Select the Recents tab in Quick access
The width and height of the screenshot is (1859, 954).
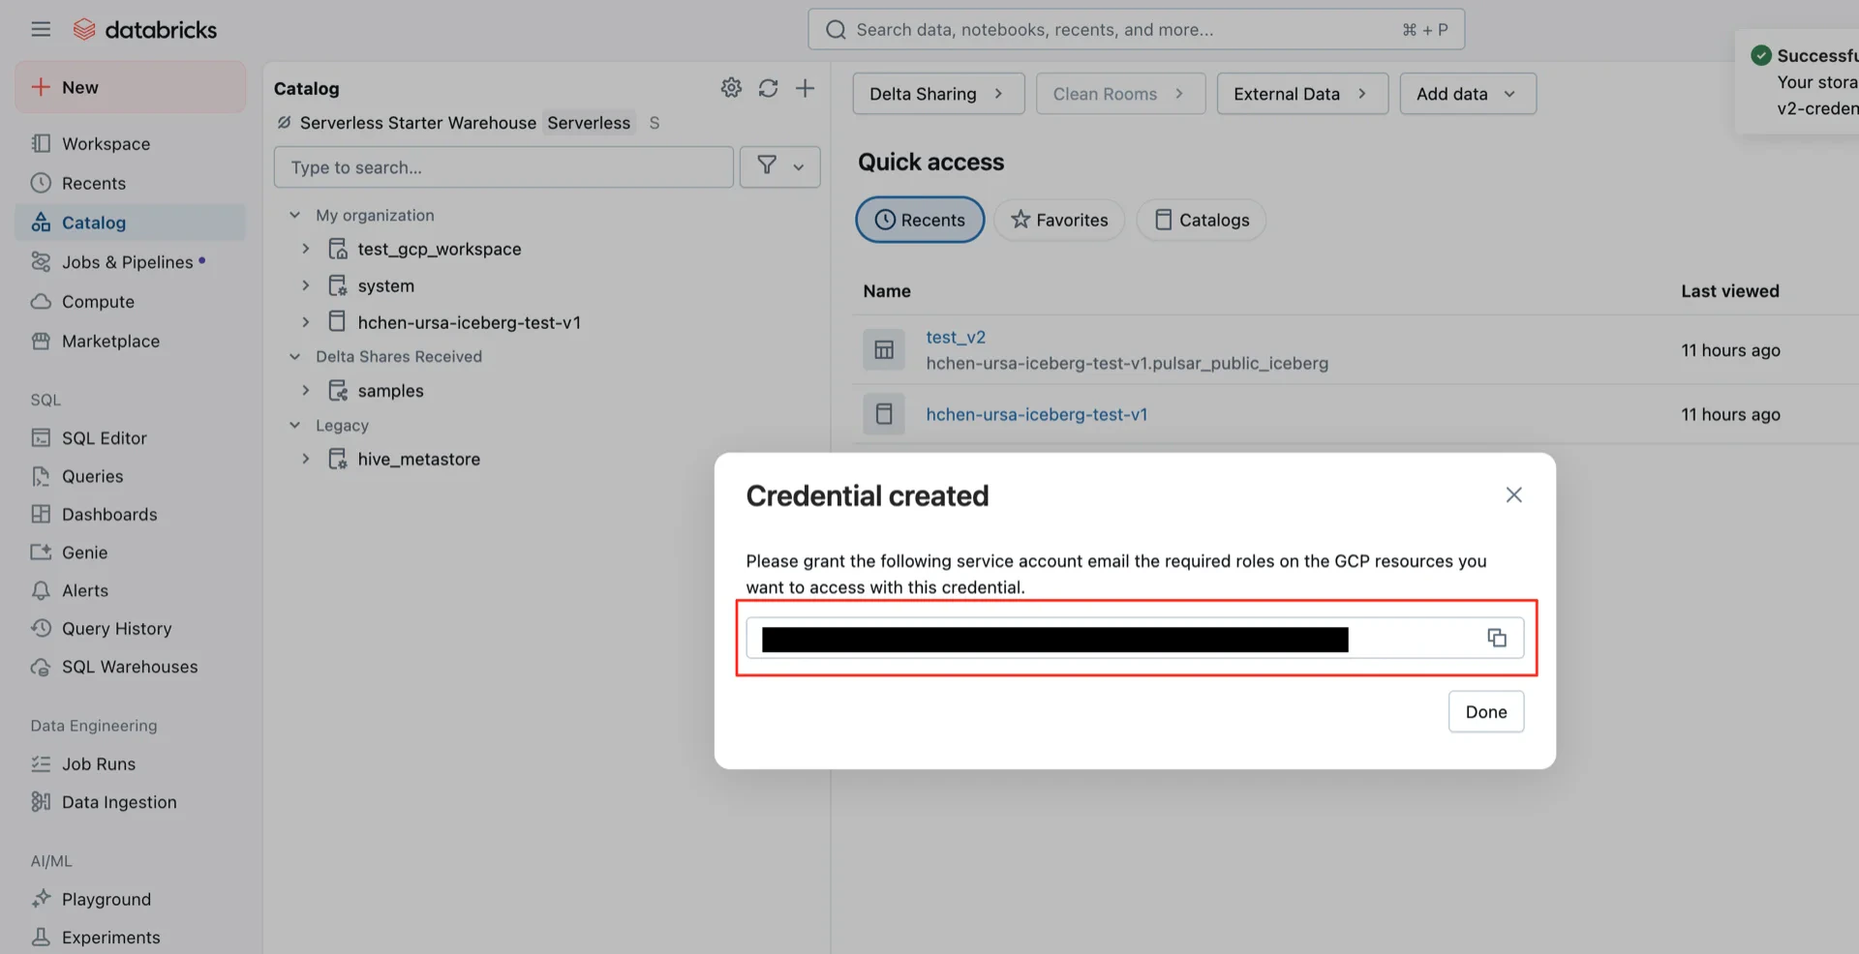coord(920,220)
